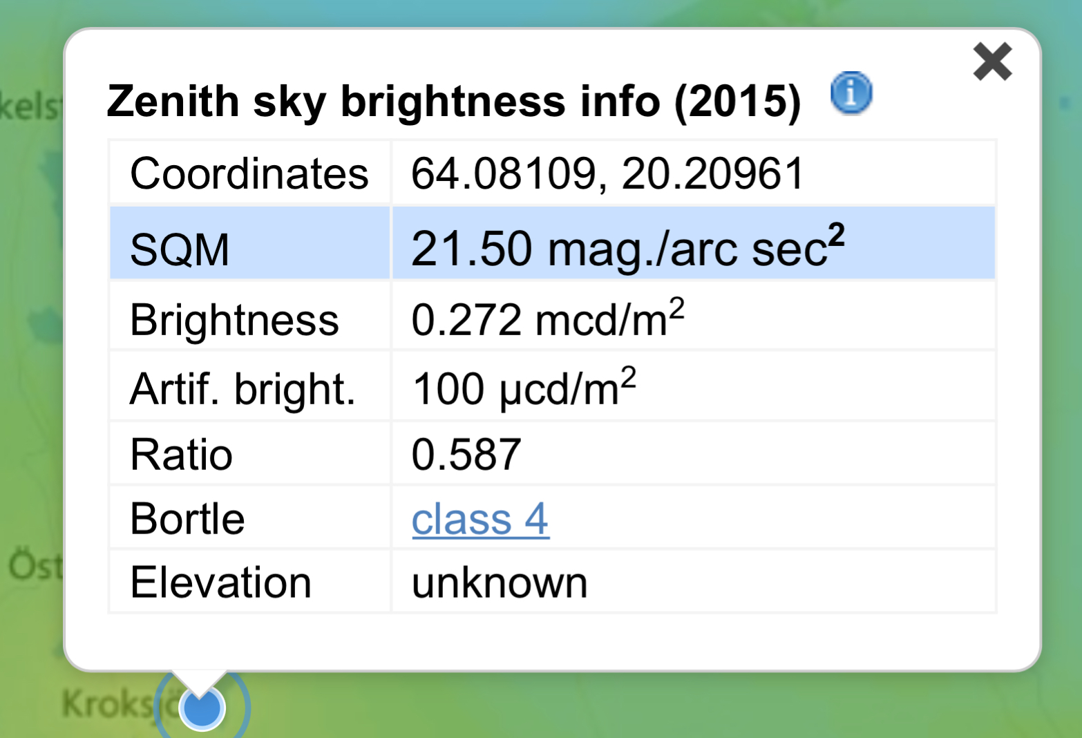This screenshot has height=738, width=1082.
Task: Click the Coordinates row label
Action: pos(249,173)
